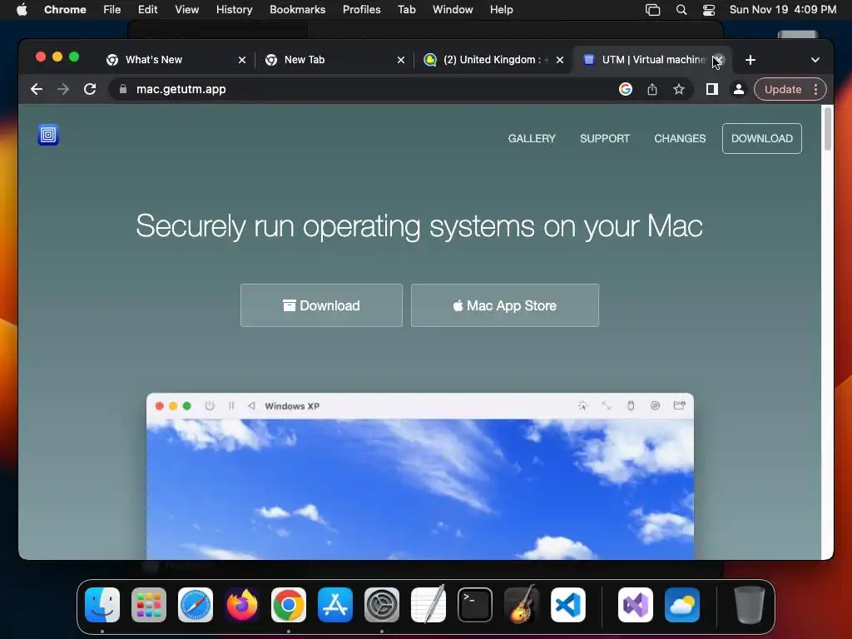Open the Edit menu
The image size is (852, 639).
pos(147,10)
